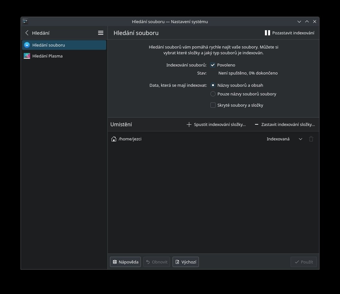
Task: Minimize the window with the down chevron
Action: coord(299,22)
